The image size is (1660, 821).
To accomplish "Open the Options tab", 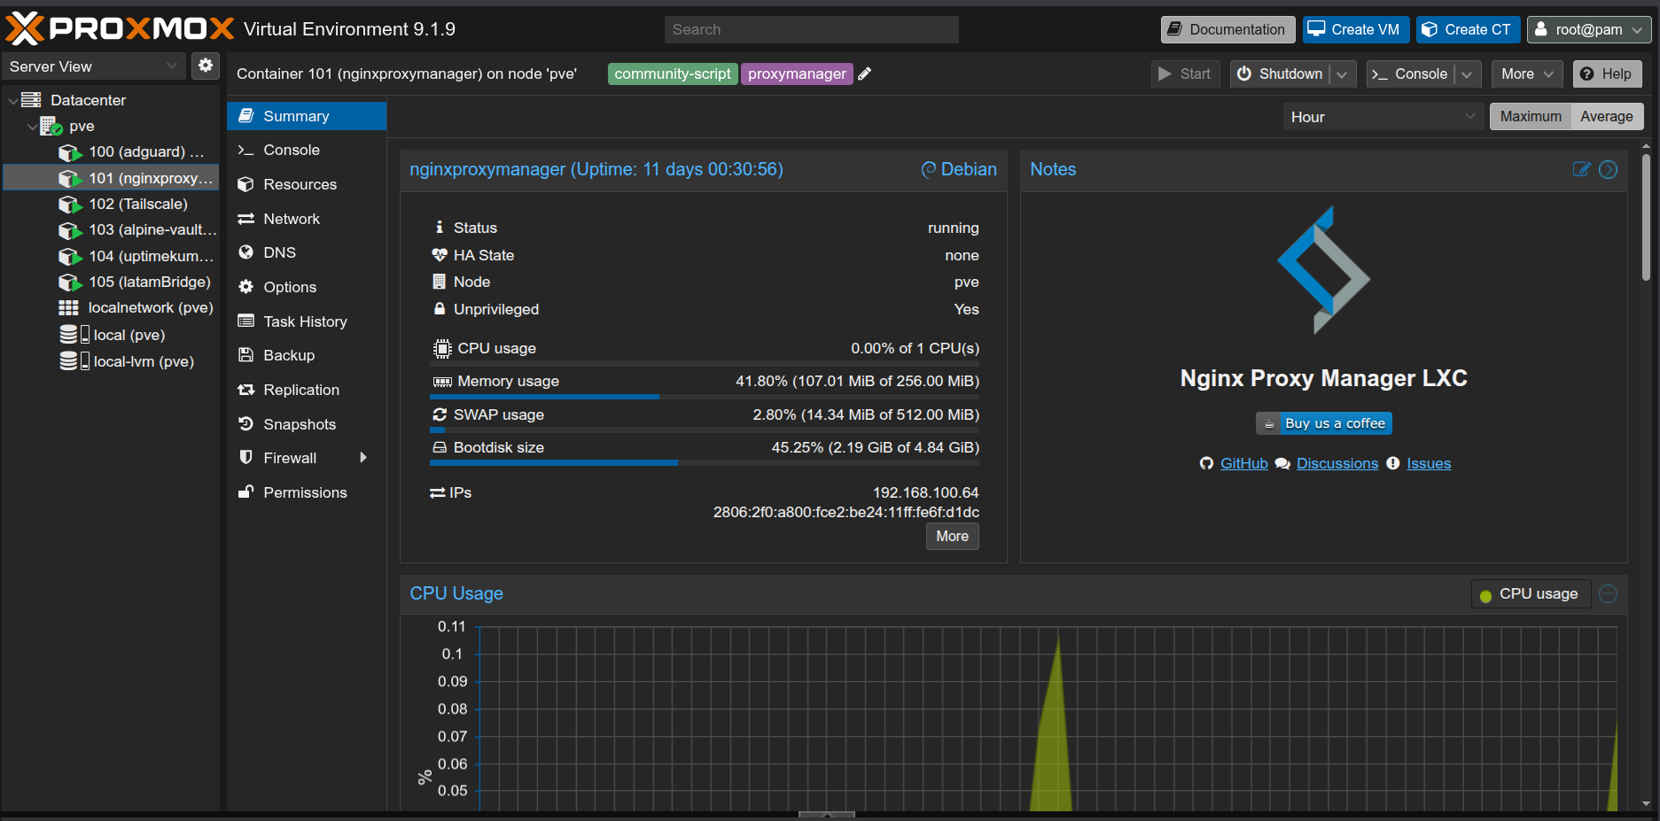I will pos(307,287).
